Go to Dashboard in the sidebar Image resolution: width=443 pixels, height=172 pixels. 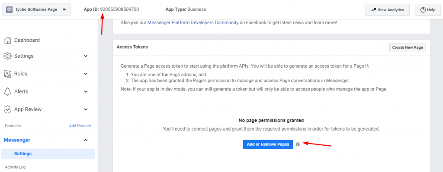27,40
